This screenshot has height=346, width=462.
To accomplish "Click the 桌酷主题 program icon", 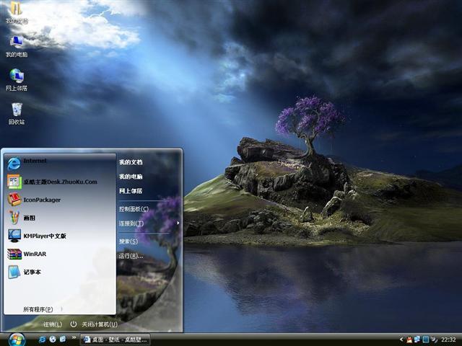I will [14, 182].
